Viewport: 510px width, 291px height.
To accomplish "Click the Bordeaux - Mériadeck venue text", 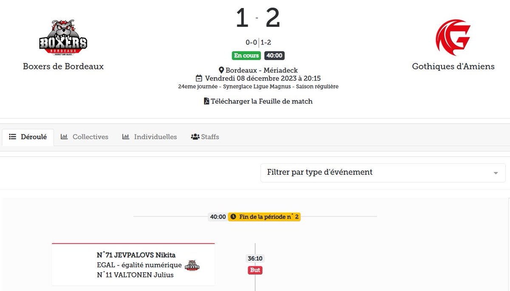I will coord(262,70).
